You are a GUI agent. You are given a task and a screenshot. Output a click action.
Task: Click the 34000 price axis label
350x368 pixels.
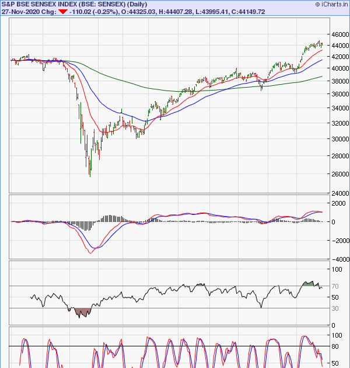[x=340, y=108]
